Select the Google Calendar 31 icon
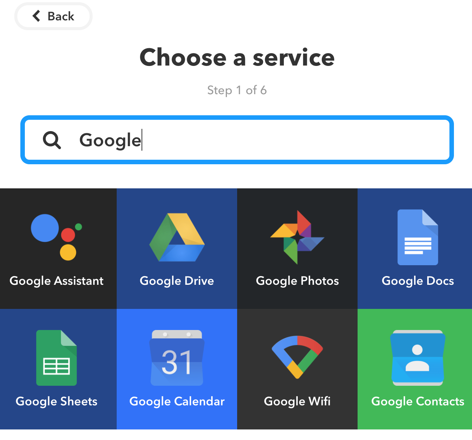The width and height of the screenshot is (472, 440). click(x=177, y=358)
